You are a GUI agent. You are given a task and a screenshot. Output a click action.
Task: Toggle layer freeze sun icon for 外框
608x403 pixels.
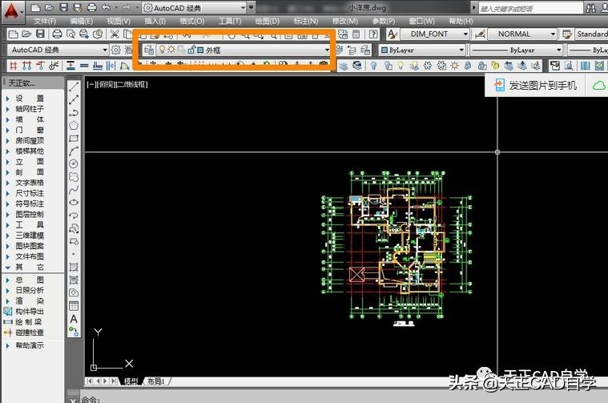pos(171,50)
